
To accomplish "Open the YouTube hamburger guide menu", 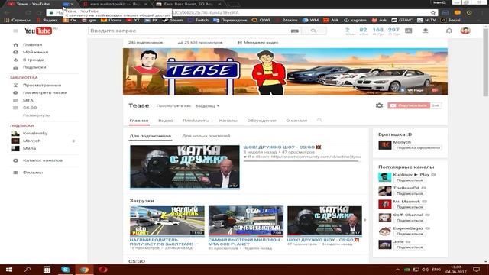I will click(x=16, y=31).
